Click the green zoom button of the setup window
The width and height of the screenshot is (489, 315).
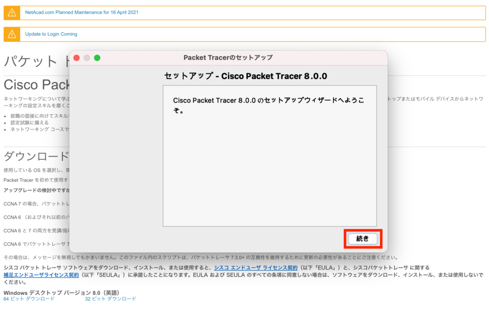coord(97,58)
